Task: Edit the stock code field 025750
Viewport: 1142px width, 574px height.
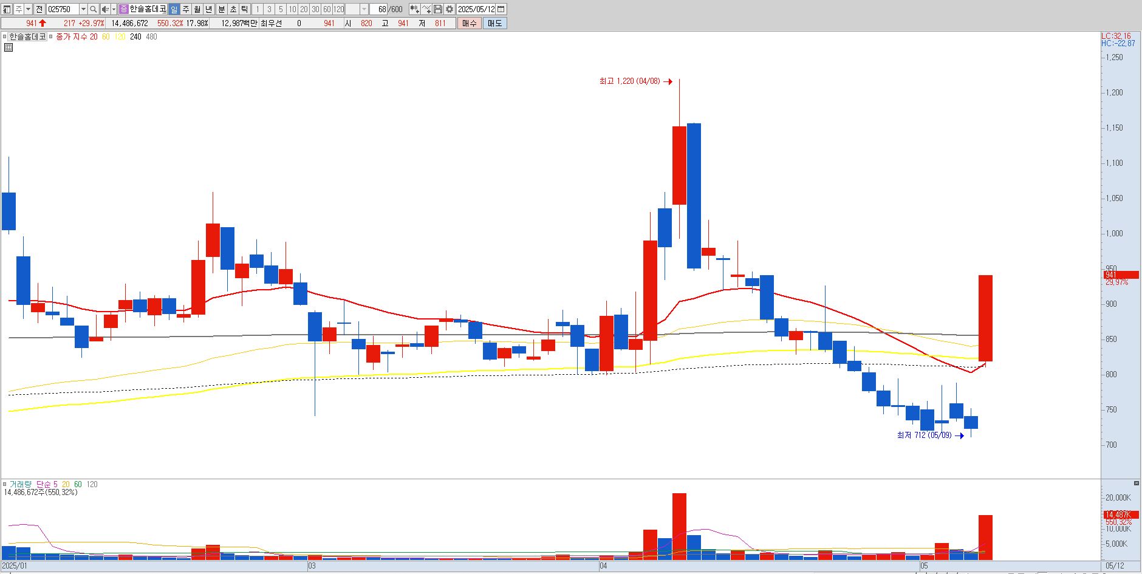Action: 63,9
